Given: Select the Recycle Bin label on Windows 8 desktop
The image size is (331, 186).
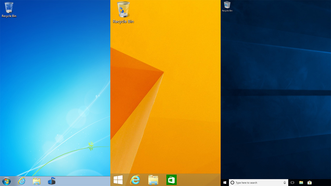Looking at the screenshot, I should coord(123,21).
